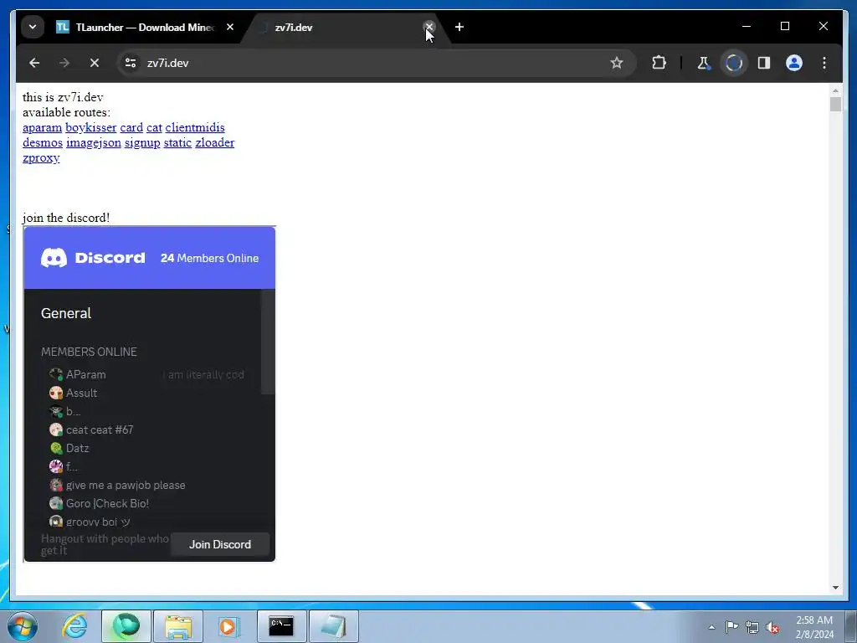The height and width of the screenshot is (643, 857).
Task: Open the notepad taskbar icon
Action: point(333,626)
